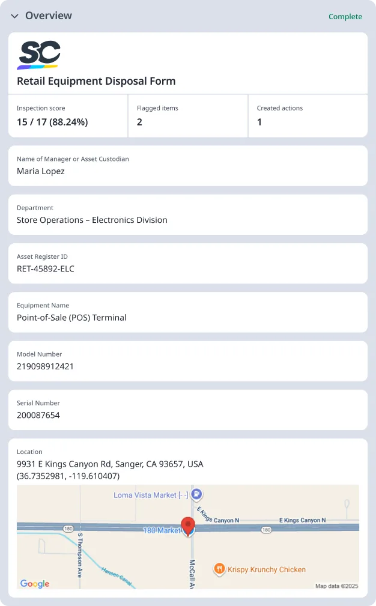Open the Flagged items count card
376x606 pixels.
187,116
